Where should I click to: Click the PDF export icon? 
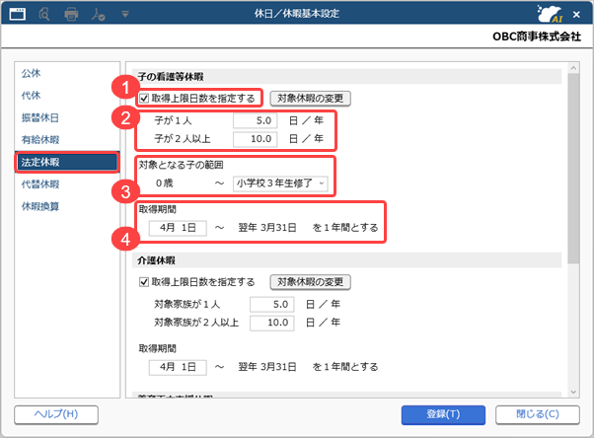(98, 15)
